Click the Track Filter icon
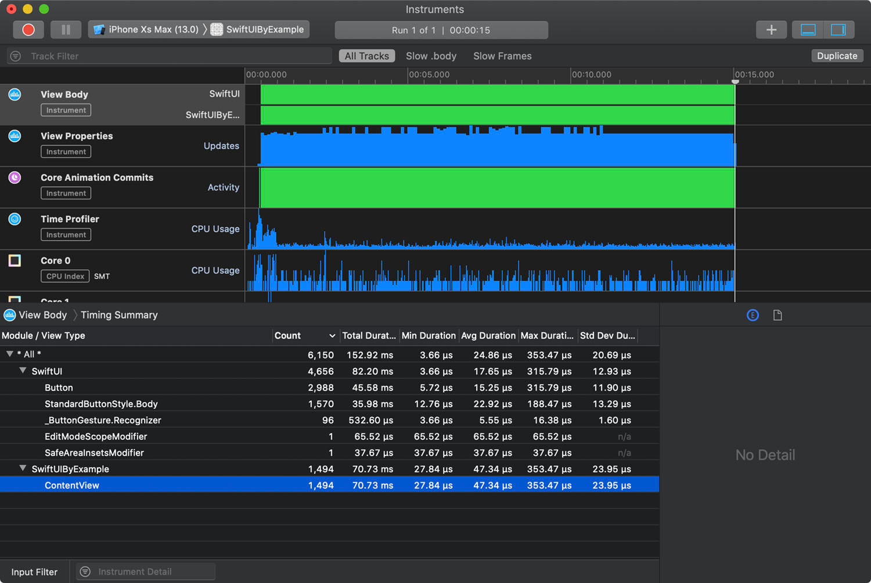Screen dimensions: 871x583 pyautogui.click(x=16, y=56)
